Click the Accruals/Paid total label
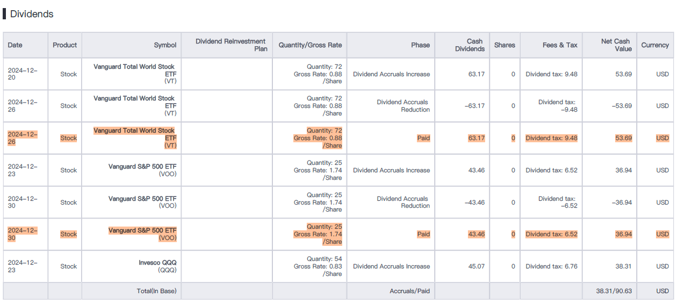678x306 pixels. (410, 291)
